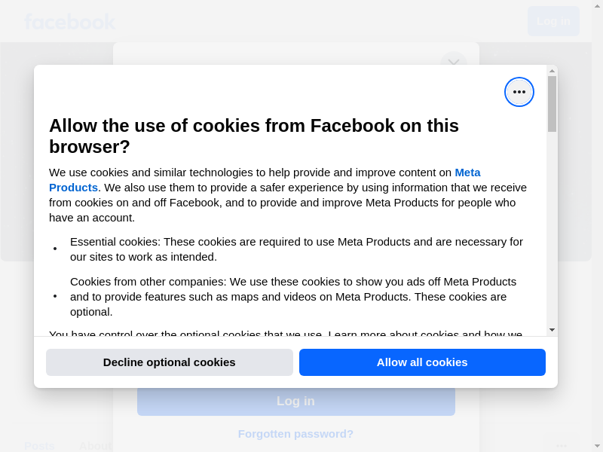Click Cookies from other companies bullet text
603x452 pixels.
293,296
